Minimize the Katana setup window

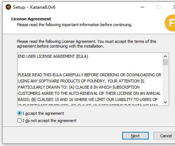pos(142,7)
